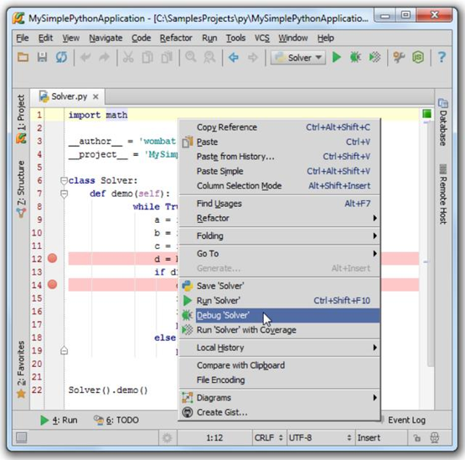Viewport: 465px width, 460px height.
Task: Click the Help question mark icon
Action: pos(442,57)
